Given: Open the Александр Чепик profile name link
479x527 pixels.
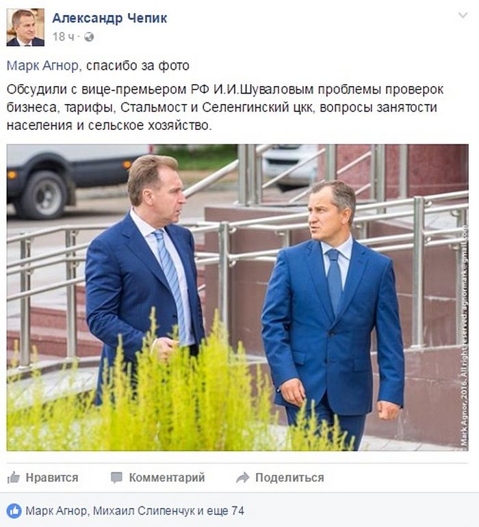Looking at the screenshot, I should [x=109, y=18].
